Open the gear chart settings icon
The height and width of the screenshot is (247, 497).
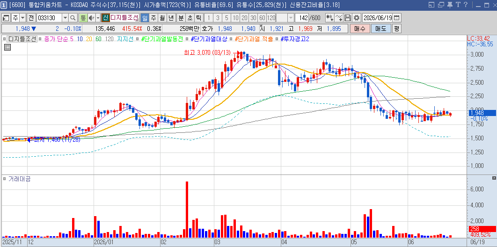coord(357,18)
